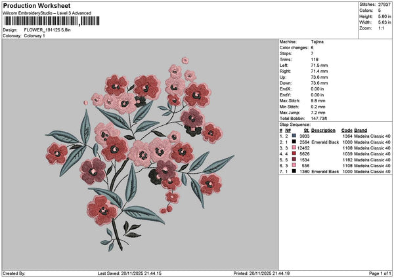Viewport: 394px width, 278px height.
Task: Click the floral embroidery design preview
Action: click(140, 154)
